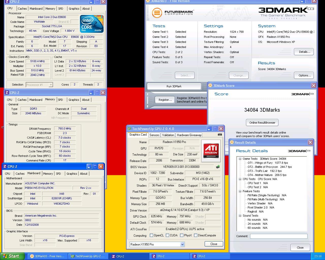Switch to 3DMark03 Free Version taskbar item
The image size is (325, 260).
(47, 256)
